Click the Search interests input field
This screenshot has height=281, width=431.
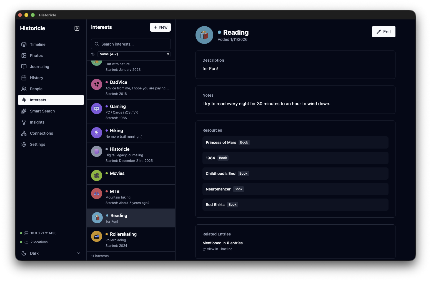131,44
